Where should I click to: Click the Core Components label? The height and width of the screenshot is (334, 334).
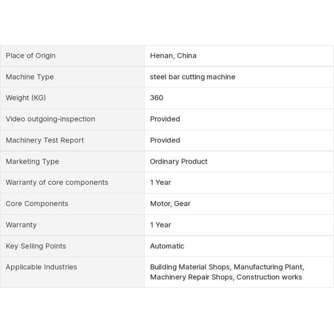tap(37, 204)
